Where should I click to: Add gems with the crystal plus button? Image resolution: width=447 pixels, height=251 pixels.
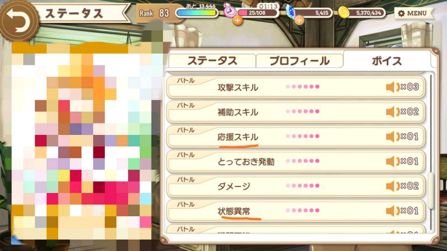tap(299, 20)
